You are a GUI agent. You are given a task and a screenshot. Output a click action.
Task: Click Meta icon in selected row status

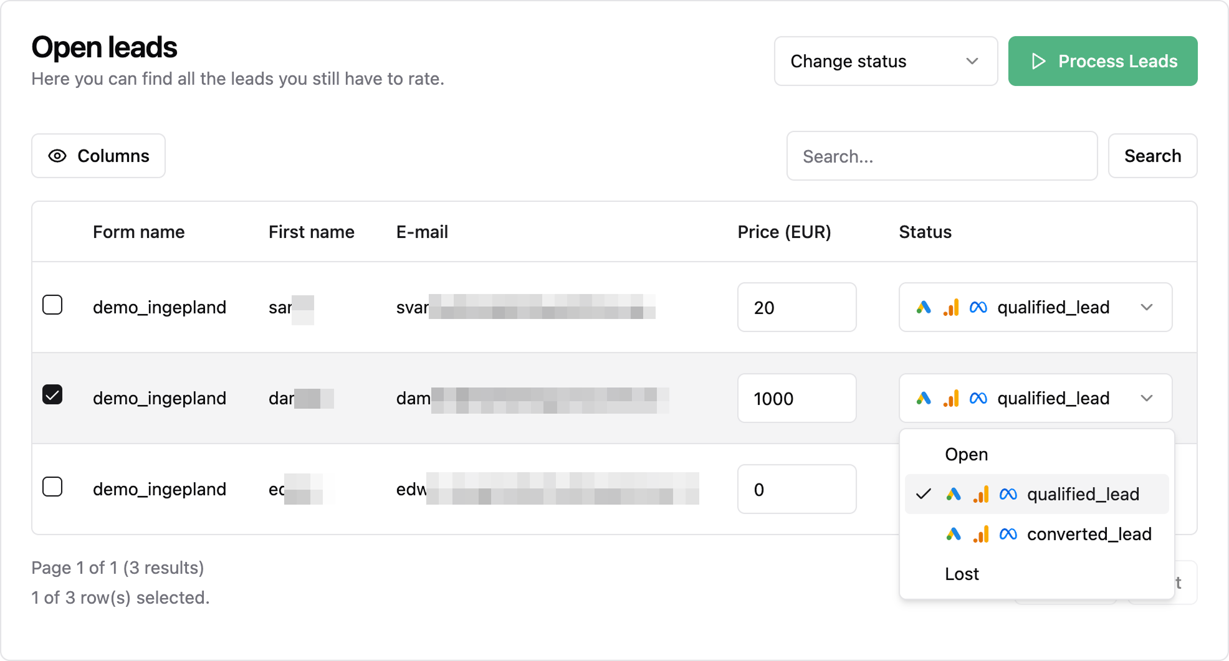click(978, 399)
